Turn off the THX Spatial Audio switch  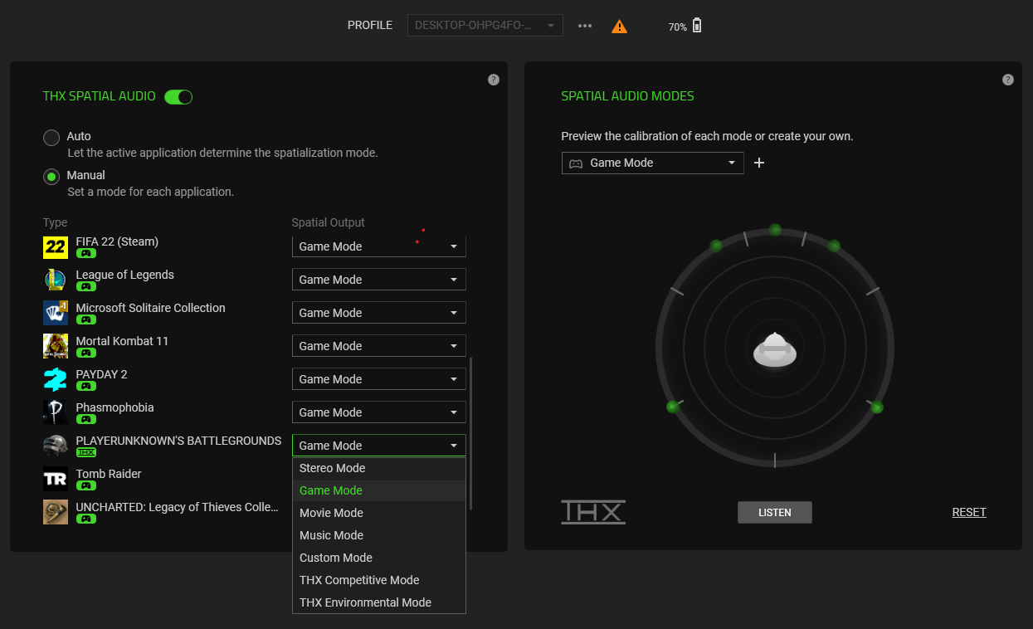coord(178,97)
